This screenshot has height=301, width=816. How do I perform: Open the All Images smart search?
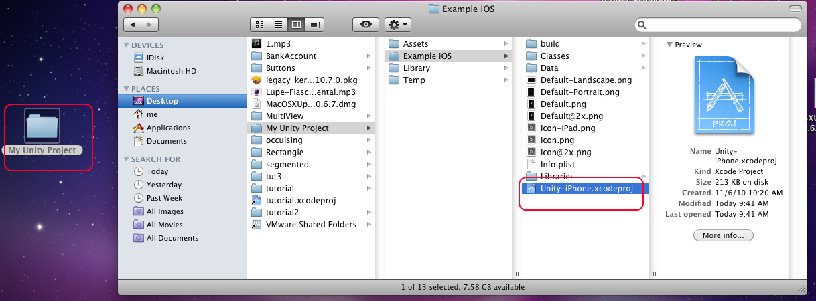pos(165,211)
